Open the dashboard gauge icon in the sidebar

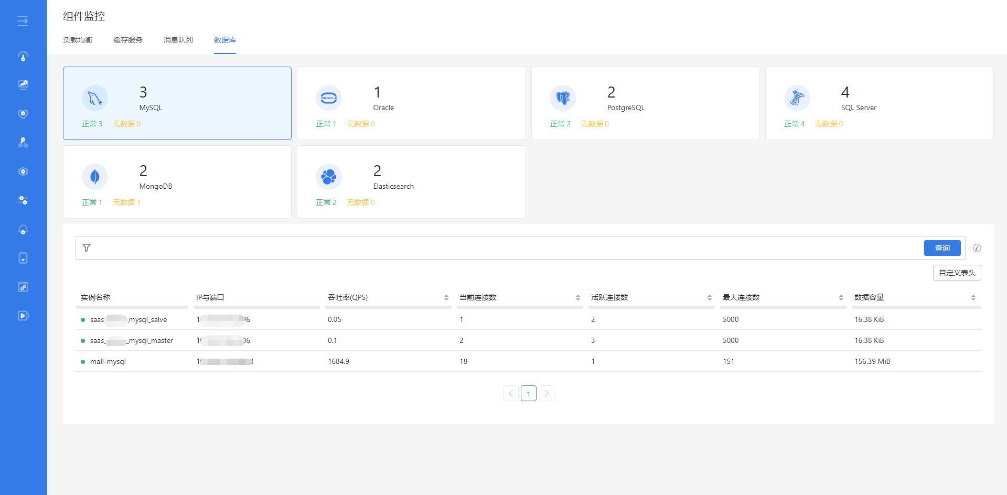pos(23,56)
